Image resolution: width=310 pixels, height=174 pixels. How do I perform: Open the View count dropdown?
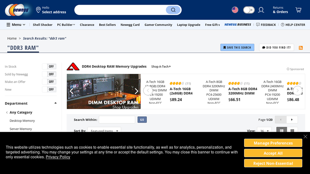(264, 130)
